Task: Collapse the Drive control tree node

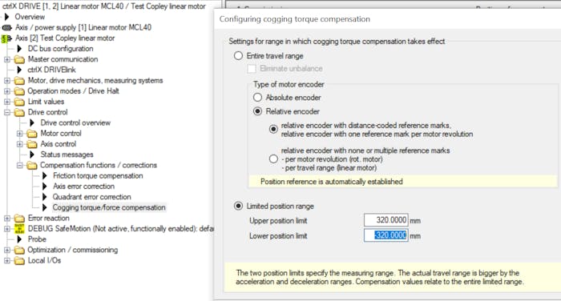Action: 7,112
